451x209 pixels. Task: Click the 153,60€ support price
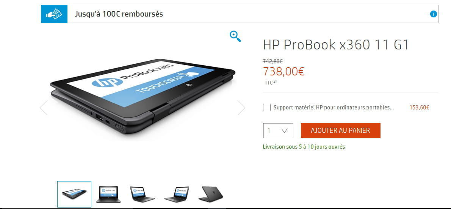[419, 108]
